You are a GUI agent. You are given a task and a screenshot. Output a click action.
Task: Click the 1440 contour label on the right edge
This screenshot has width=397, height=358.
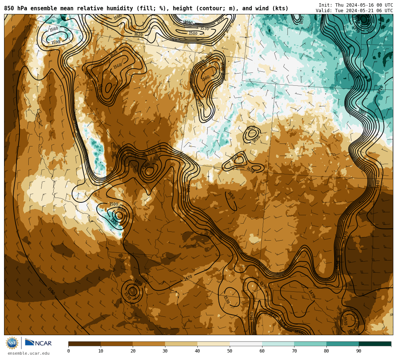(x=377, y=184)
